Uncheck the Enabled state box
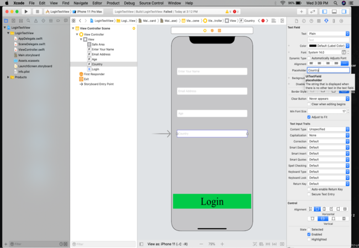359x248 pixels. [309, 235]
